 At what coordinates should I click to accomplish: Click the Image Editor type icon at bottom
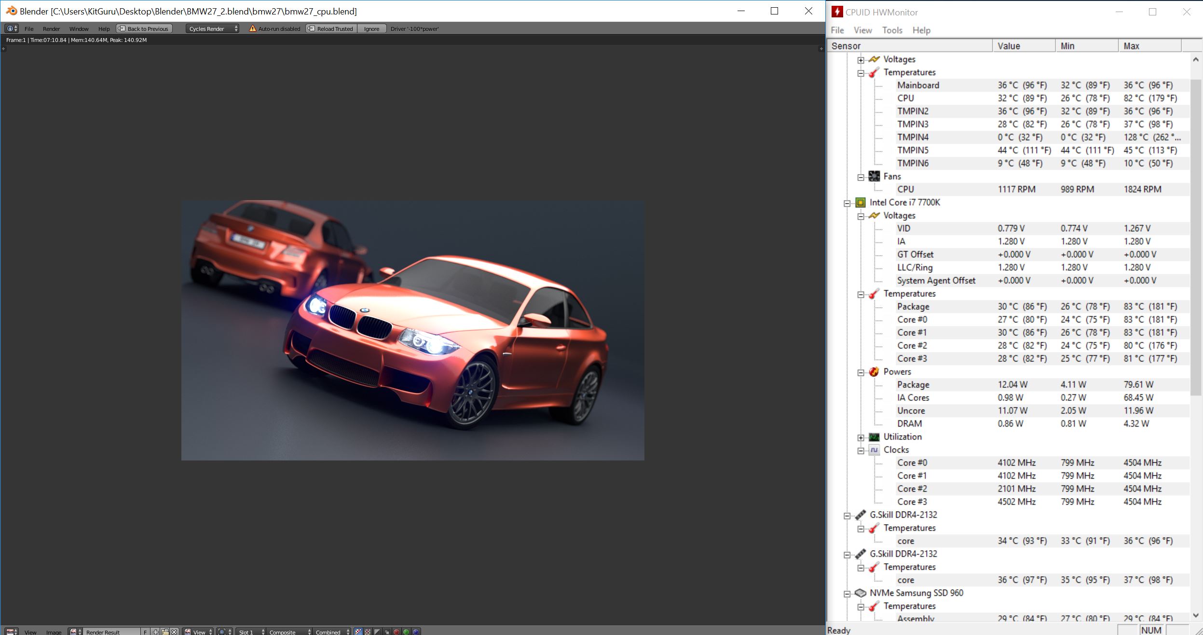click(11, 632)
